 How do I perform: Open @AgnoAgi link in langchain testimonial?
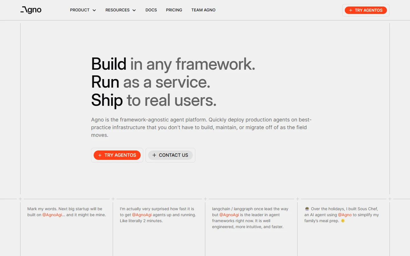[229, 215]
